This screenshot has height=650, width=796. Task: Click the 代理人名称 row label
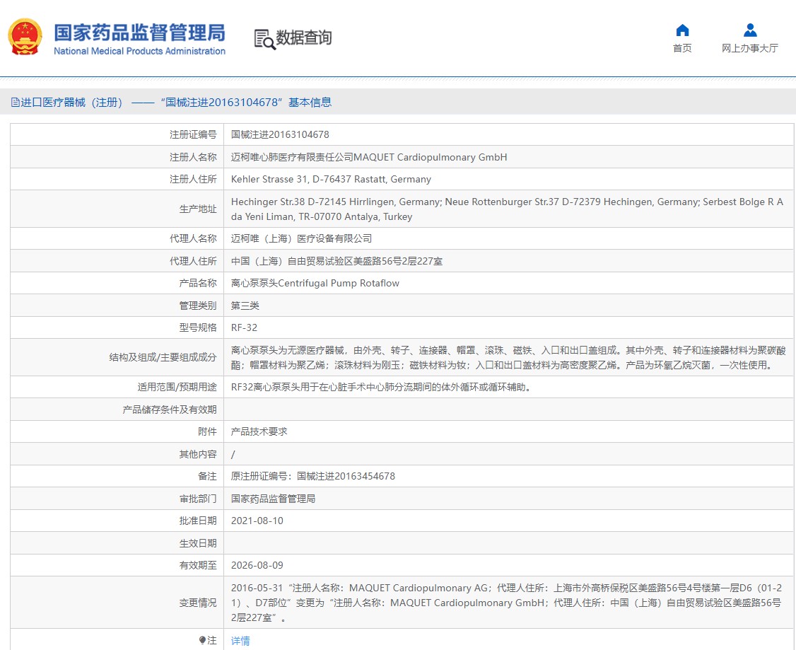pyautogui.click(x=193, y=238)
